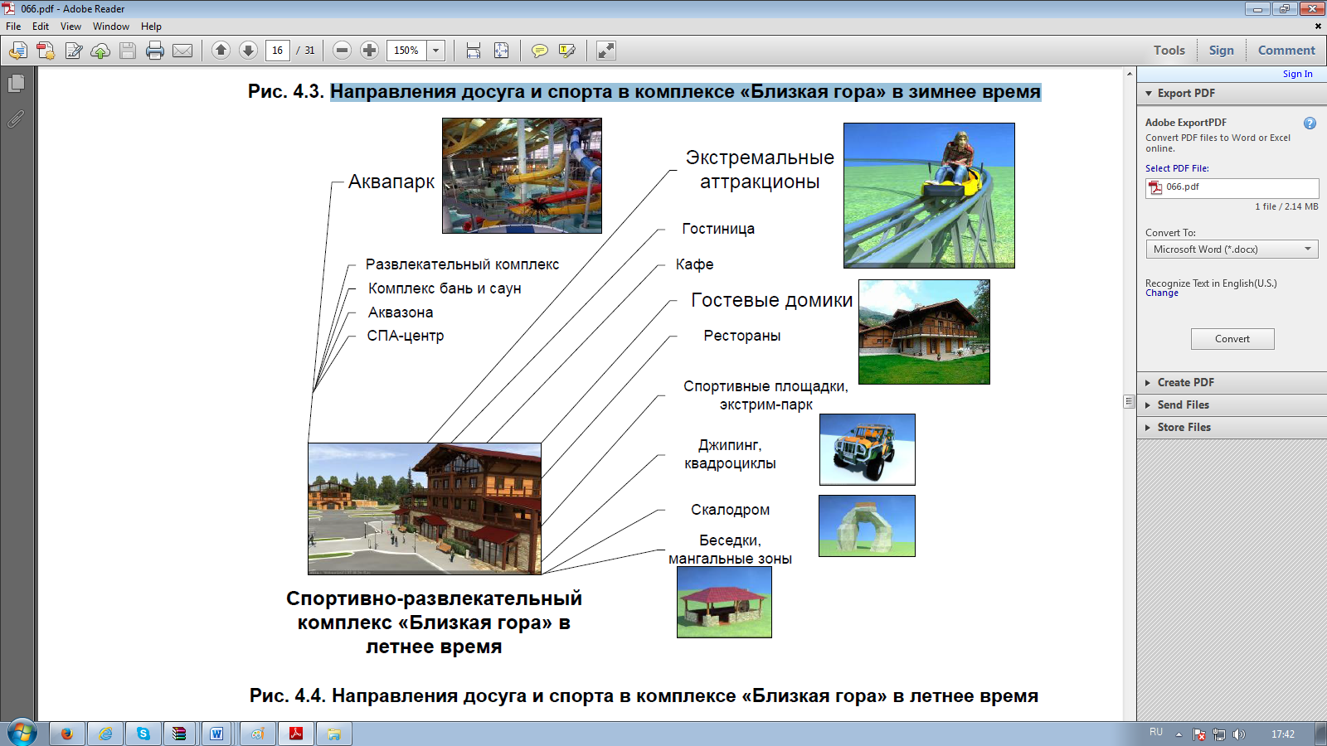Click the fit one full page icon

pos(502,51)
